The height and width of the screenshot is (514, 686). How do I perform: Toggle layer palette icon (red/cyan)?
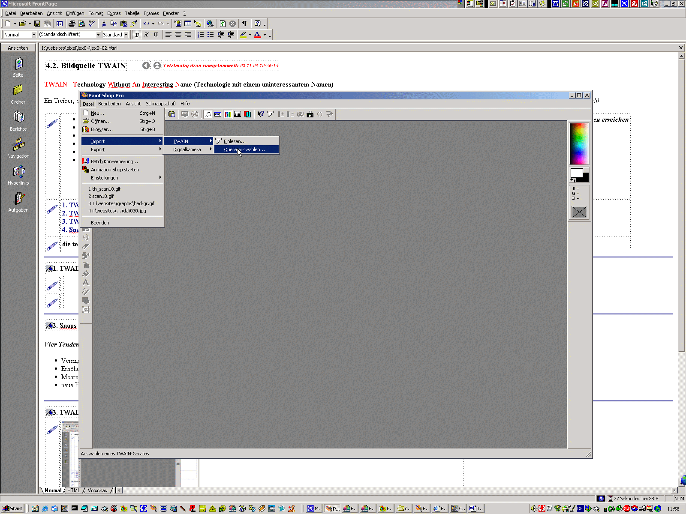[247, 114]
